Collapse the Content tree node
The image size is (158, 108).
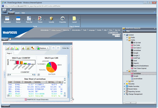tap(125, 35)
